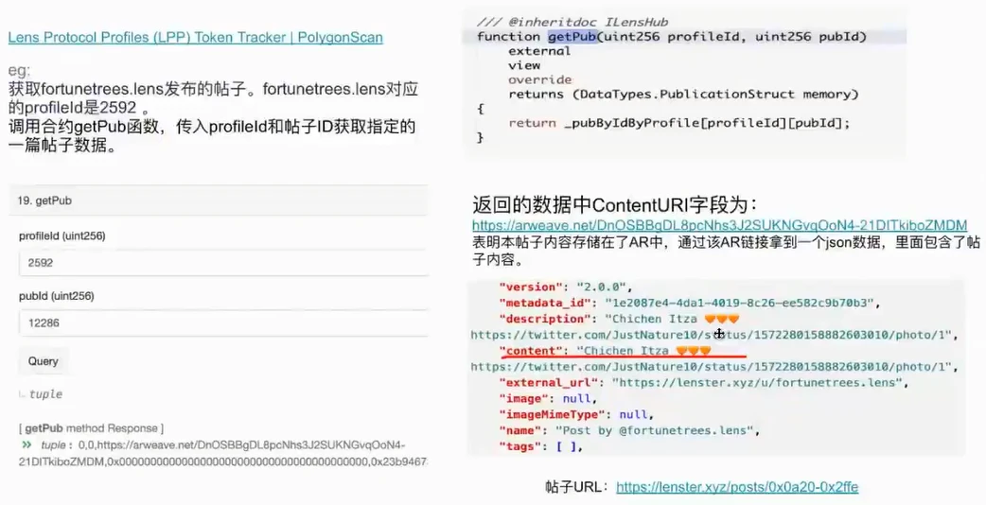986x505 pixels.
Task: Focus the pubId input field with 12286
Action: point(224,322)
